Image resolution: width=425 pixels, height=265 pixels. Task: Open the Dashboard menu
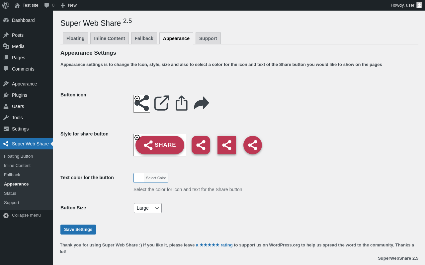[x=27, y=20]
